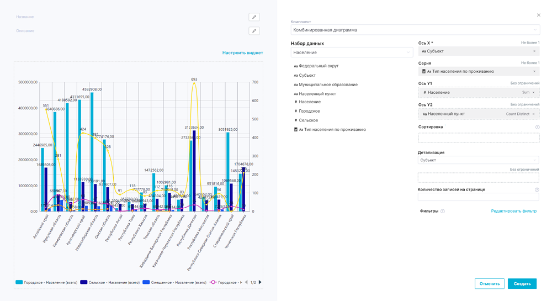
Task: Select the Федеральный округ field
Action: [319, 66]
